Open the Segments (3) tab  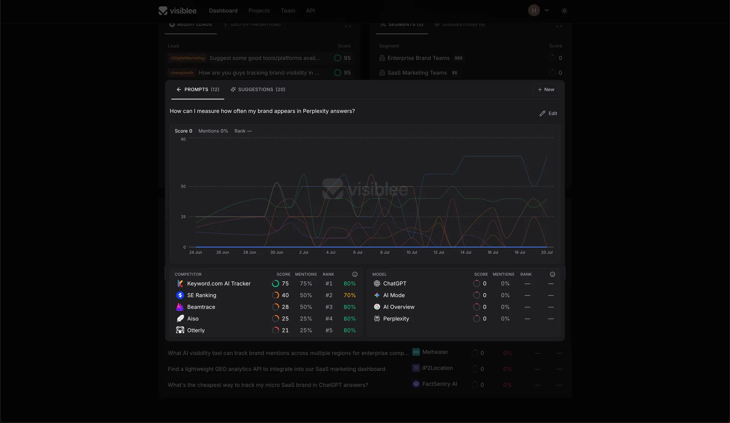click(402, 25)
